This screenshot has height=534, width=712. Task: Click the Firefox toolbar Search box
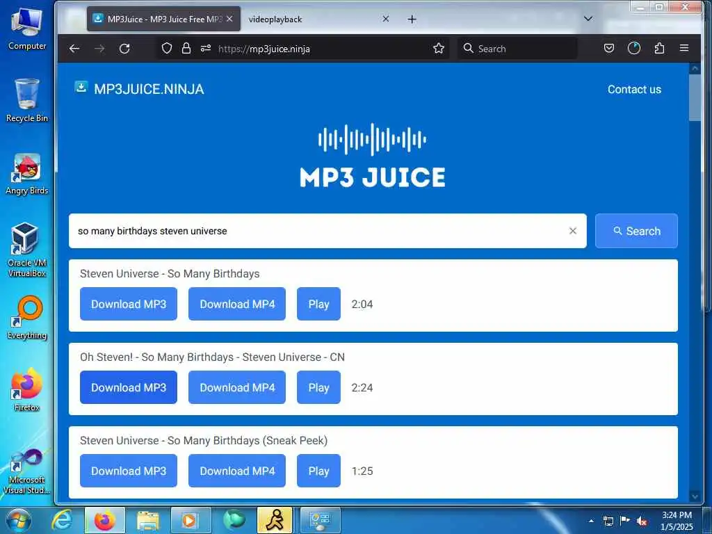pos(517,49)
